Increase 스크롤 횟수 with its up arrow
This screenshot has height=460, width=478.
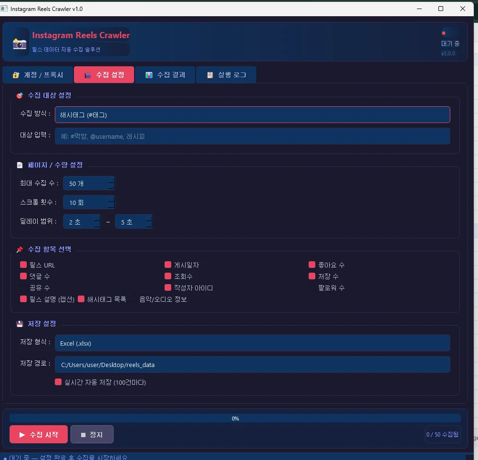click(112, 199)
